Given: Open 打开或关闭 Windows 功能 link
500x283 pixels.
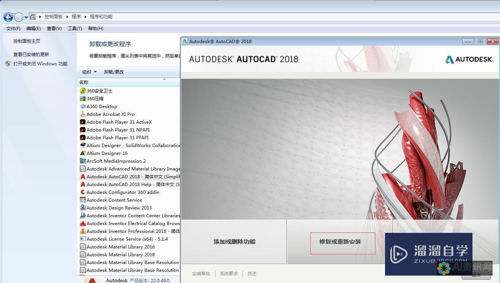Looking at the screenshot, I should (40, 64).
